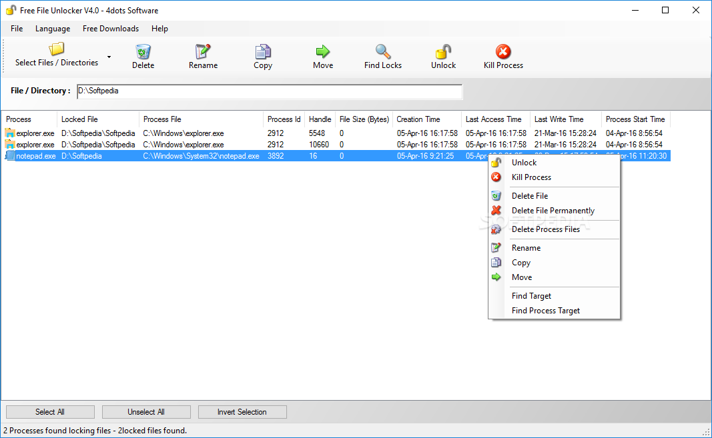Choose Find Process Target in context menu
This screenshot has height=438, width=712.
[554, 311]
